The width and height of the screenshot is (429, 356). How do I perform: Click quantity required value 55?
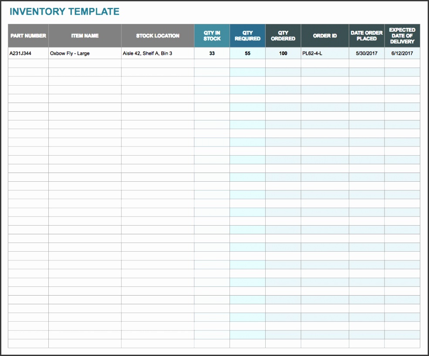248,53
